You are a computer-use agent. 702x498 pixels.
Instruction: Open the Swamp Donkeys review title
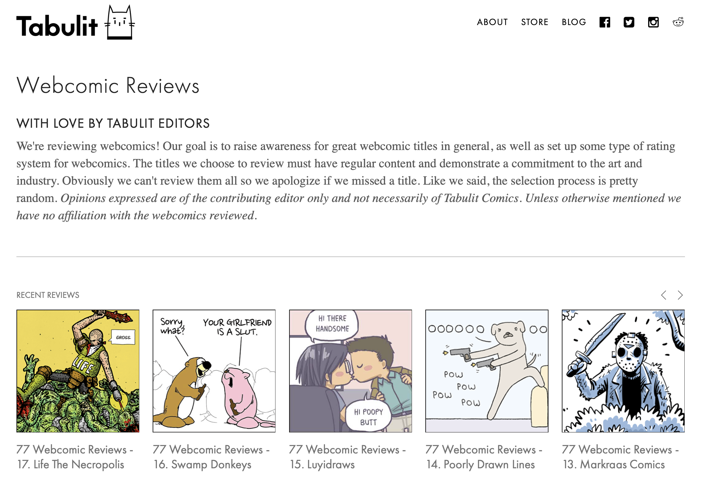click(211, 457)
